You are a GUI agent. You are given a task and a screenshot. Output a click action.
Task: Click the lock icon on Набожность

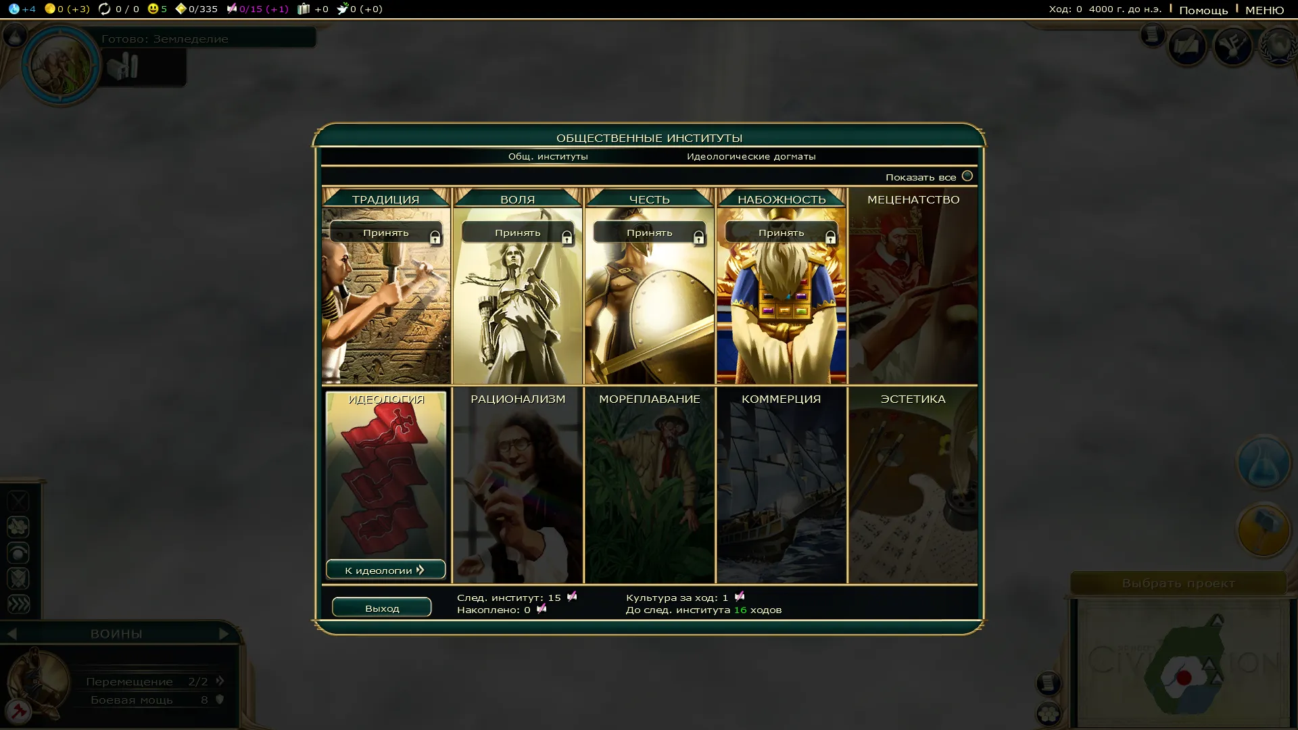click(830, 237)
